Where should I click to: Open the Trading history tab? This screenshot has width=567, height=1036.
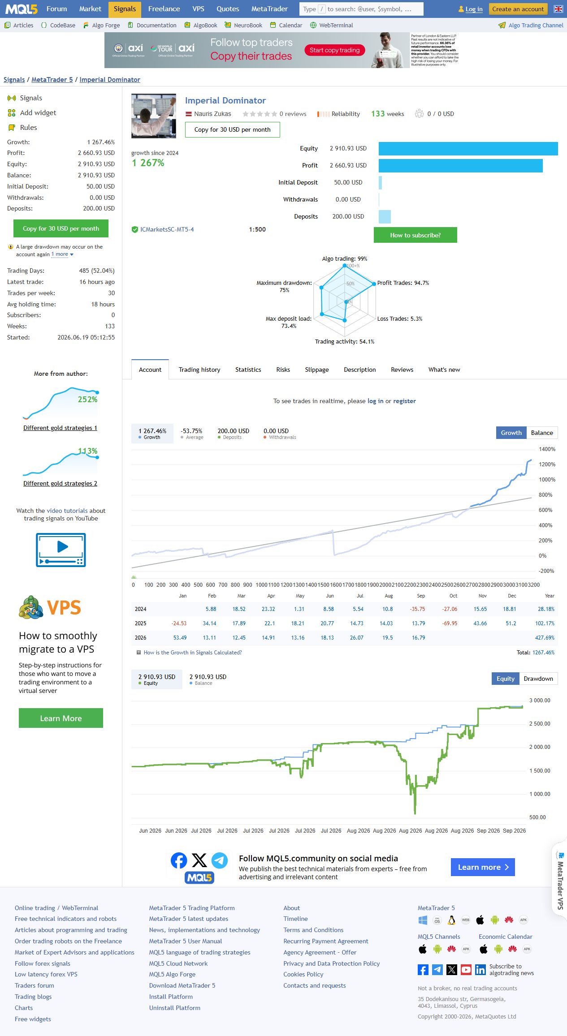(x=199, y=370)
